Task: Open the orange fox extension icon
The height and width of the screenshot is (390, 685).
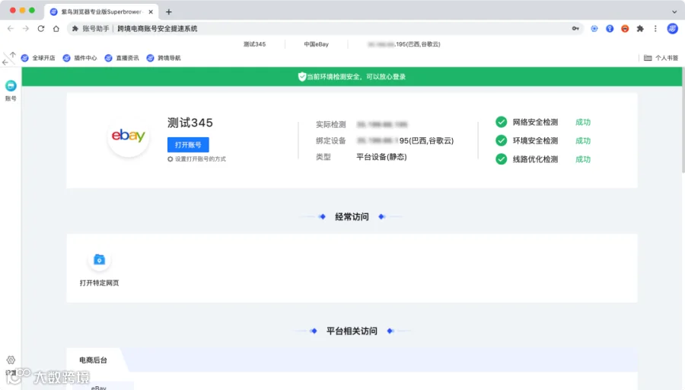Action: tap(625, 28)
